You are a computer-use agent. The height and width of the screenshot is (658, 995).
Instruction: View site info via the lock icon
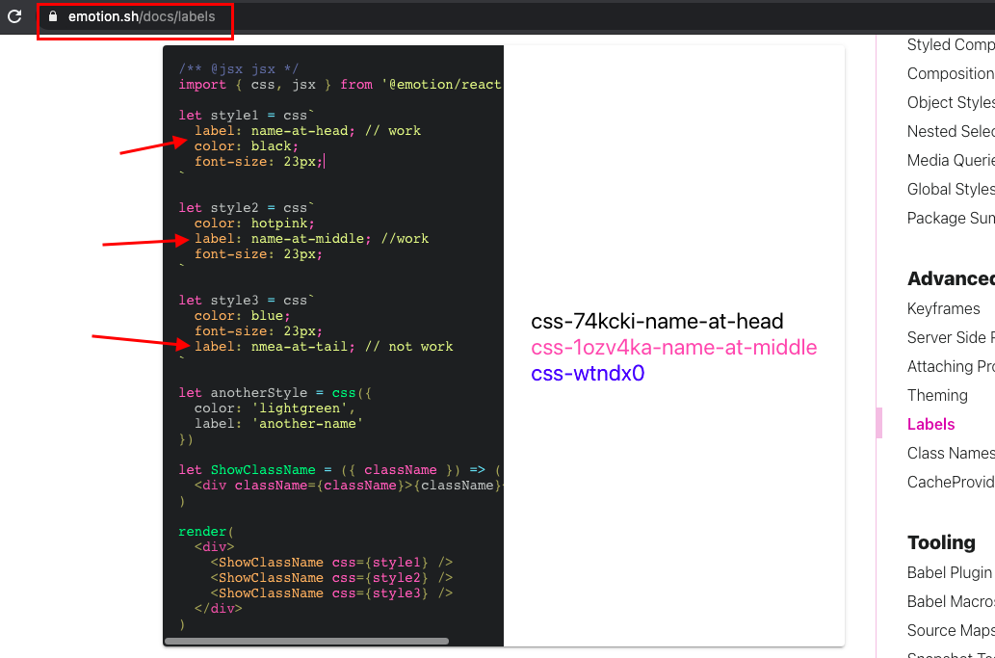point(53,16)
